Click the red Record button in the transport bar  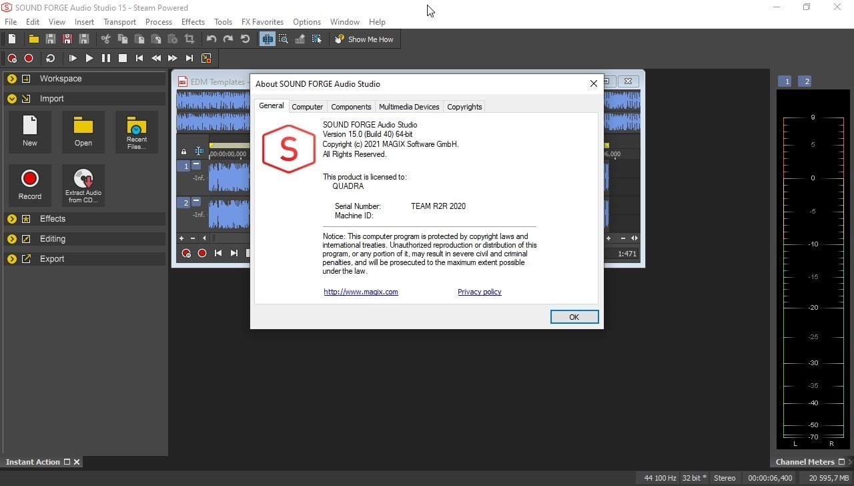coord(29,58)
